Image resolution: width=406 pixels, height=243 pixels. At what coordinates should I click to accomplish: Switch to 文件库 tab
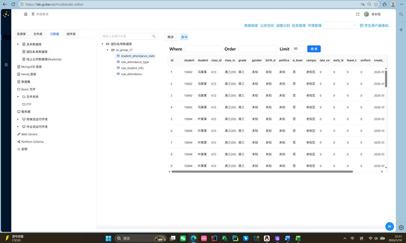pyautogui.click(x=38, y=34)
